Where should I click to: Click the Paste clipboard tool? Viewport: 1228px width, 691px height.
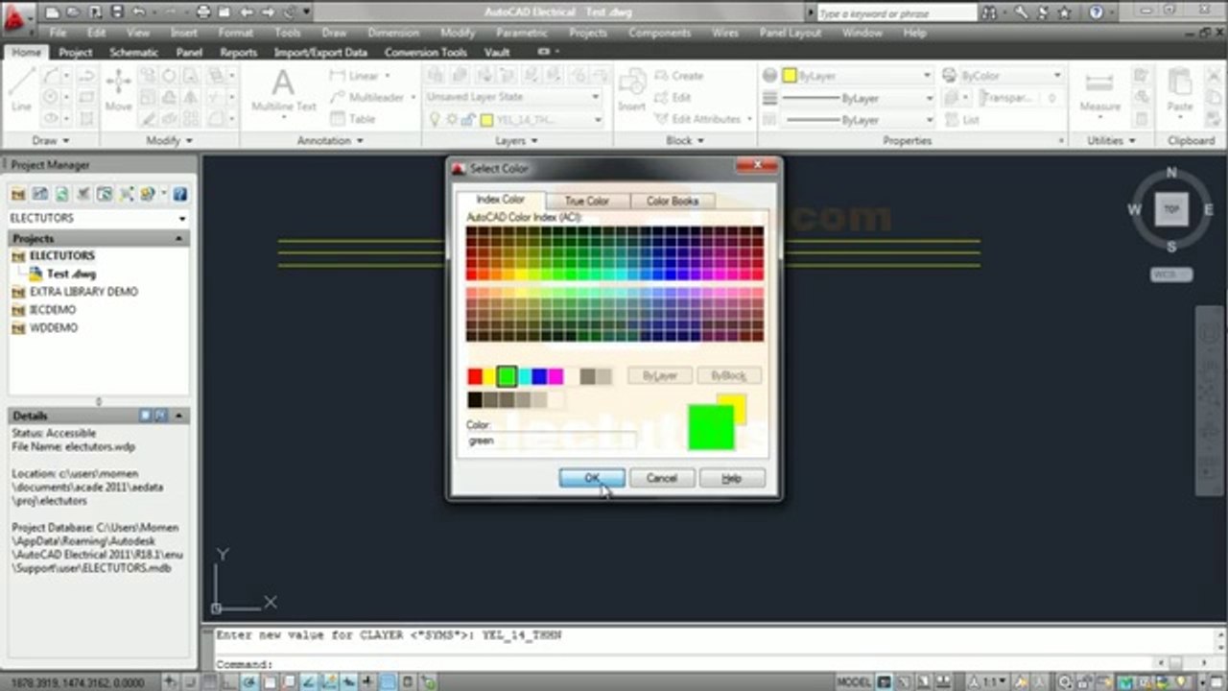(x=1180, y=92)
